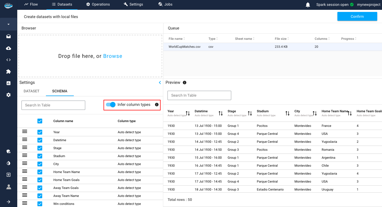Click the drag handle for the Year row
This screenshot has width=382, height=207.
[25, 132]
